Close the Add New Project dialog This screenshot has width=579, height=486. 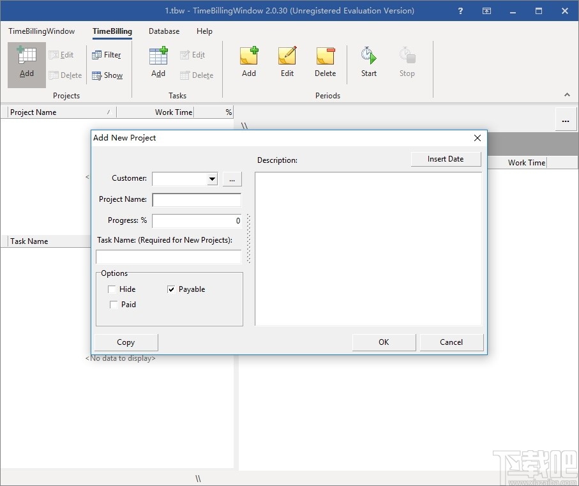[x=477, y=138]
